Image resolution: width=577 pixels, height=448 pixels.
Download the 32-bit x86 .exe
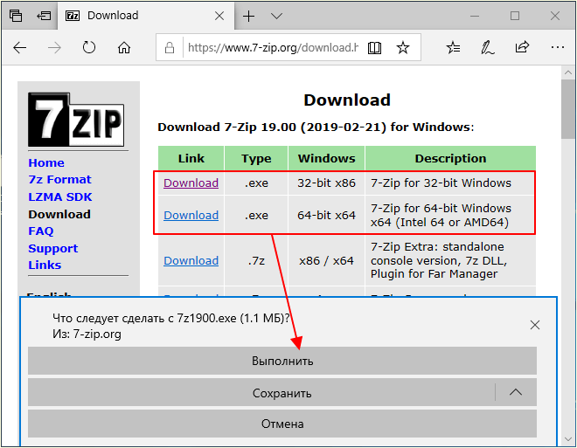click(x=191, y=183)
